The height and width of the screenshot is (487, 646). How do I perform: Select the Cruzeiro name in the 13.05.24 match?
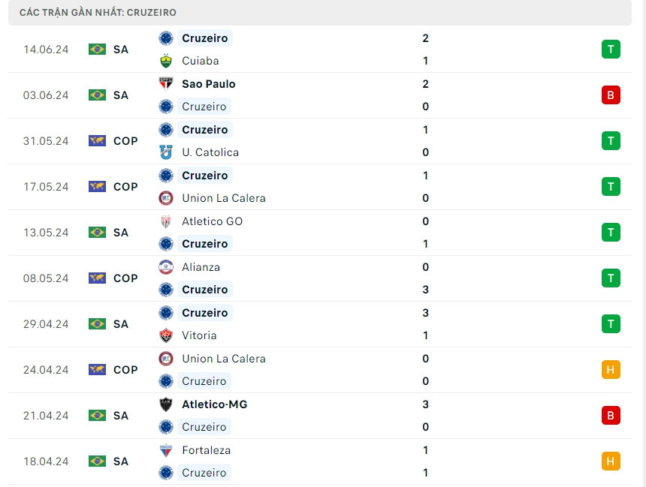pos(204,244)
